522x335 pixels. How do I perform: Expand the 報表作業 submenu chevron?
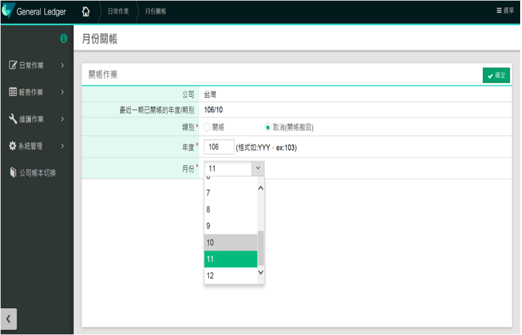point(63,92)
